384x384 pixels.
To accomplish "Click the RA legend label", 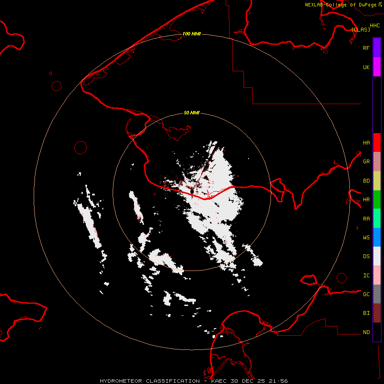I will 366,219.
